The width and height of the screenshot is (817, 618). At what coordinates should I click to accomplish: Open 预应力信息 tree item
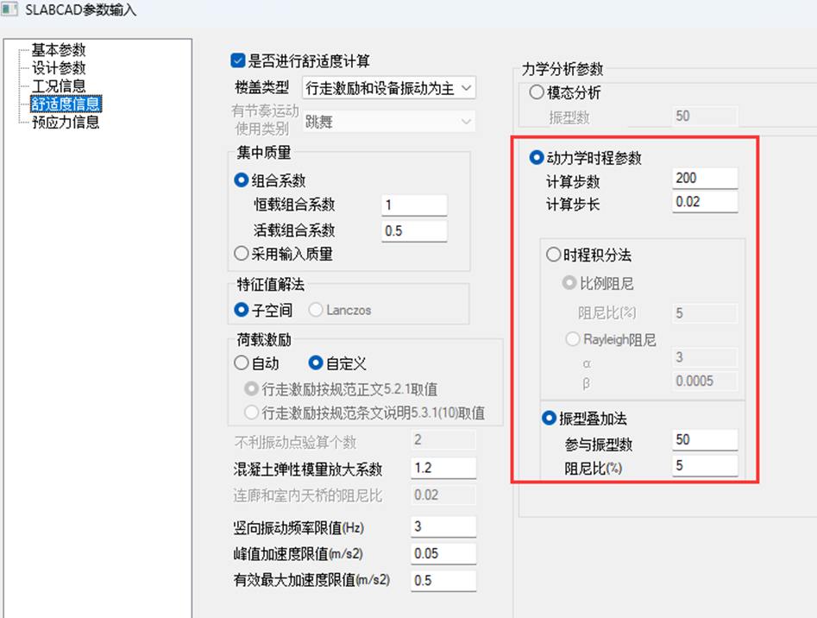(65, 122)
